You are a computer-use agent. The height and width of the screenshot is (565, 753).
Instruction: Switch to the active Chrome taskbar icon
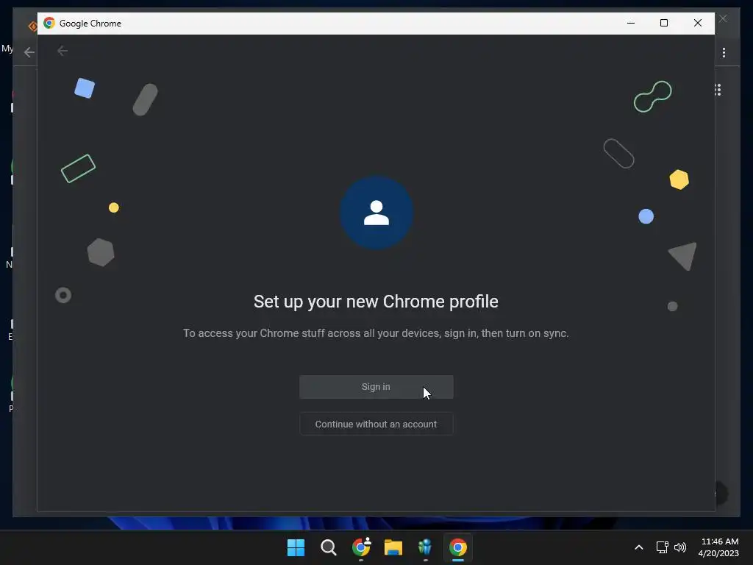(458, 547)
